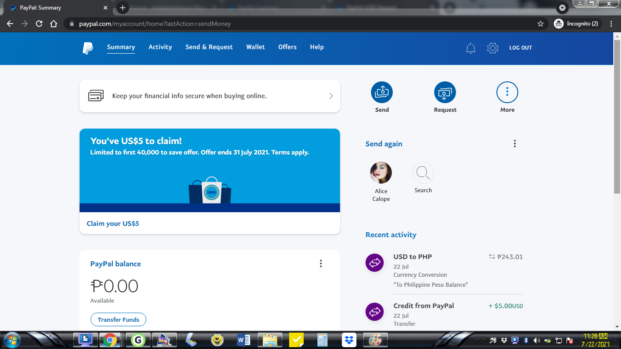Bookmark this page with the star icon
The width and height of the screenshot is (621, 349).
pyautogui.click(x=541, y=24)
